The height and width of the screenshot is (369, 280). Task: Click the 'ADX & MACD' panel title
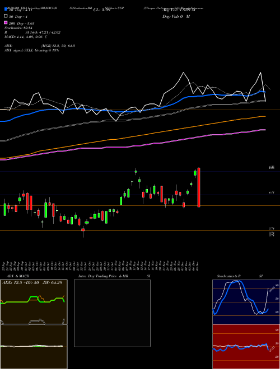[18, 276]
